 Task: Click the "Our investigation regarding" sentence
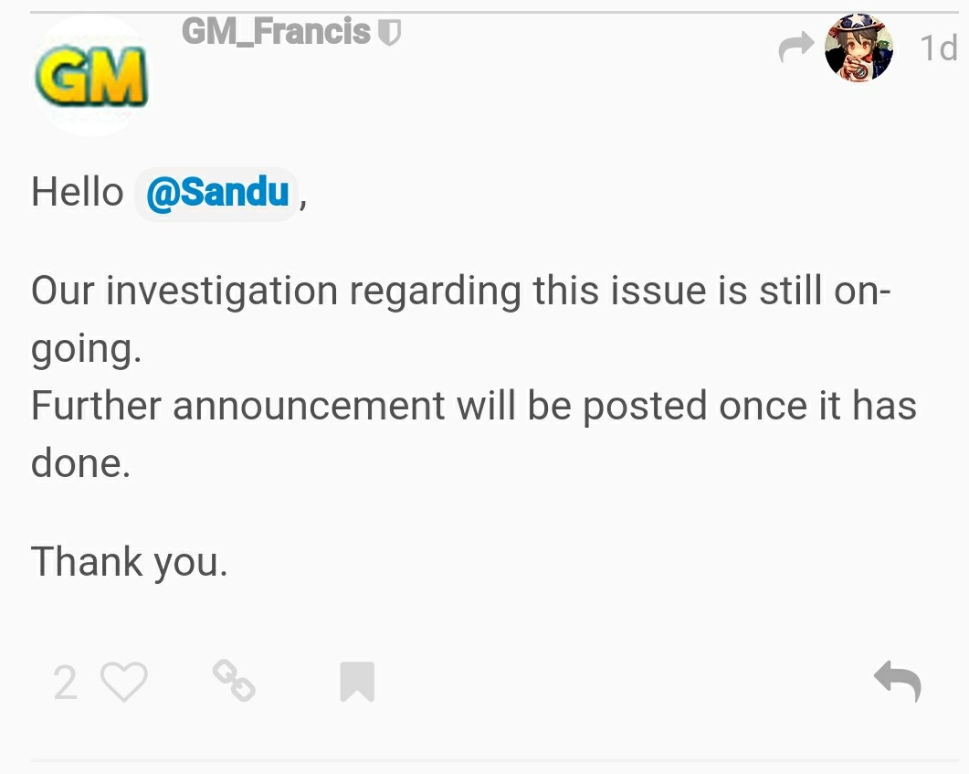(274, 292)
